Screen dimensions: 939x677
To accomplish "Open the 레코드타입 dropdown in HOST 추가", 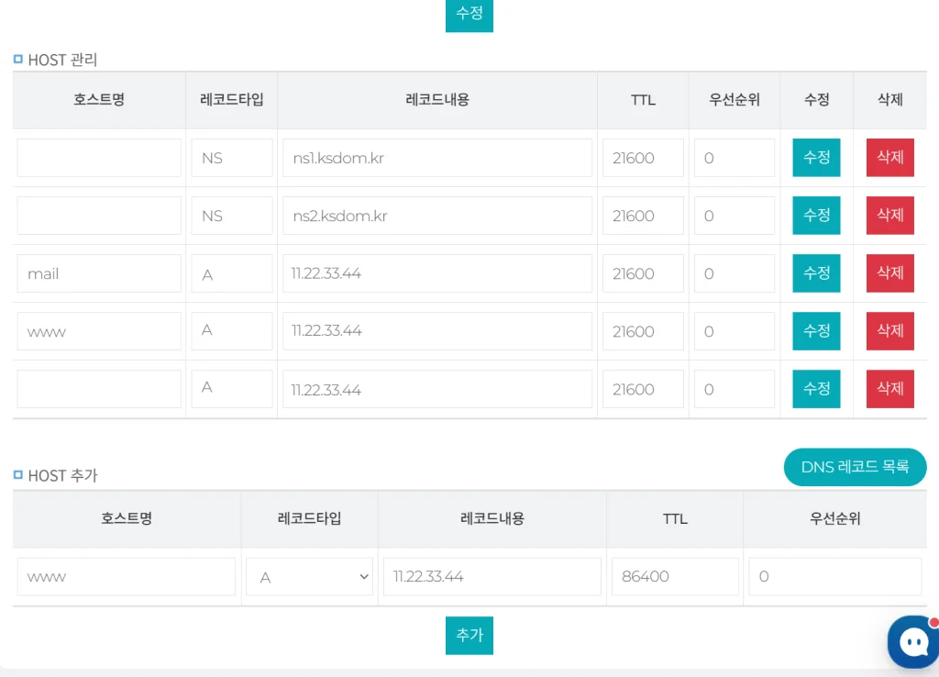I will coord(309,577).
